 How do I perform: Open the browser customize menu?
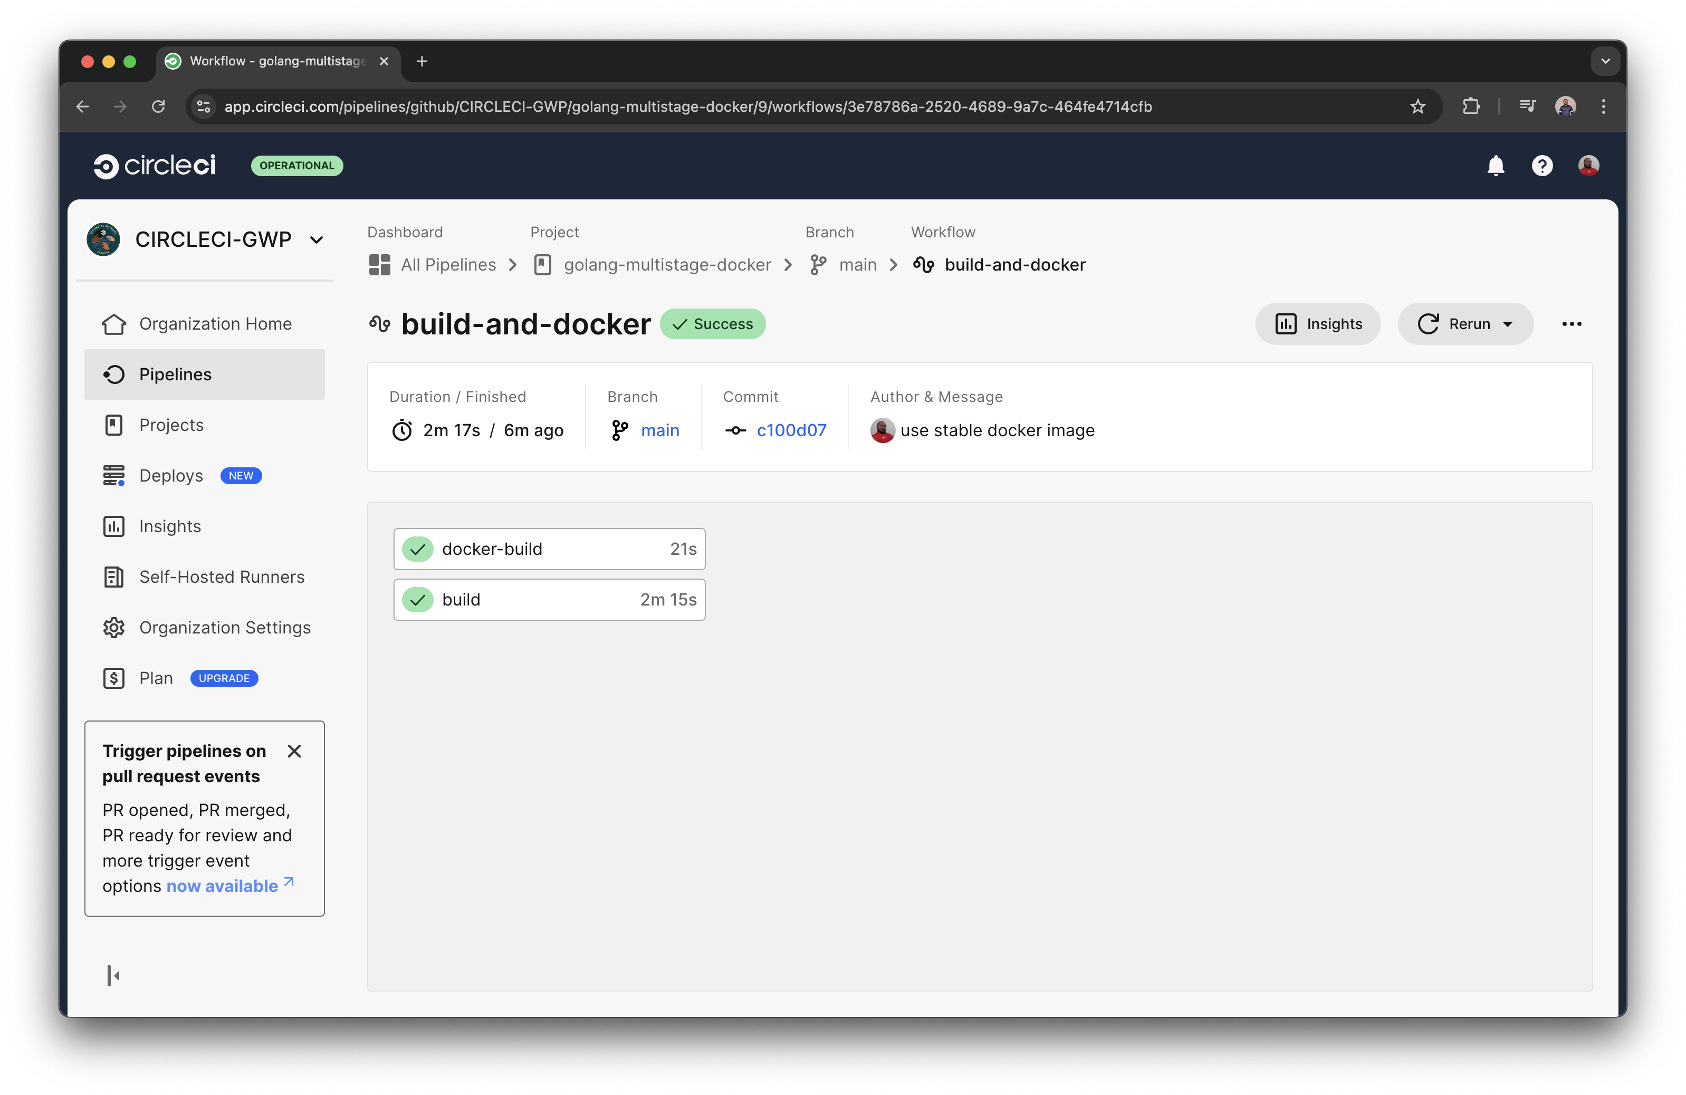(1604, 107)
